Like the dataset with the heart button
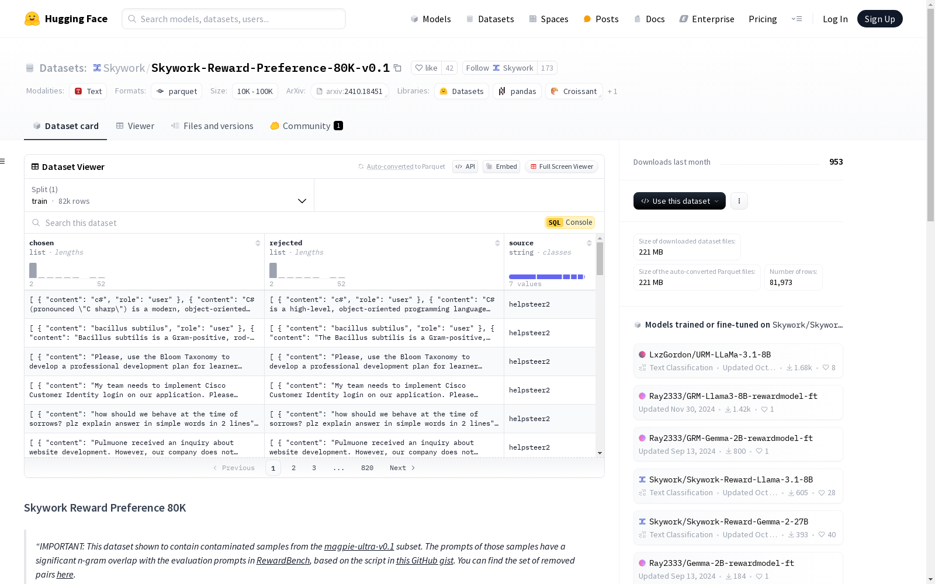 click(x=426, y=68)
